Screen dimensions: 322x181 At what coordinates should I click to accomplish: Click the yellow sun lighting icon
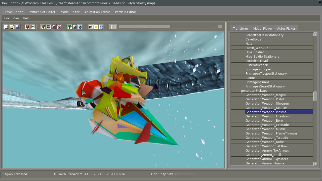click(96, 27)
